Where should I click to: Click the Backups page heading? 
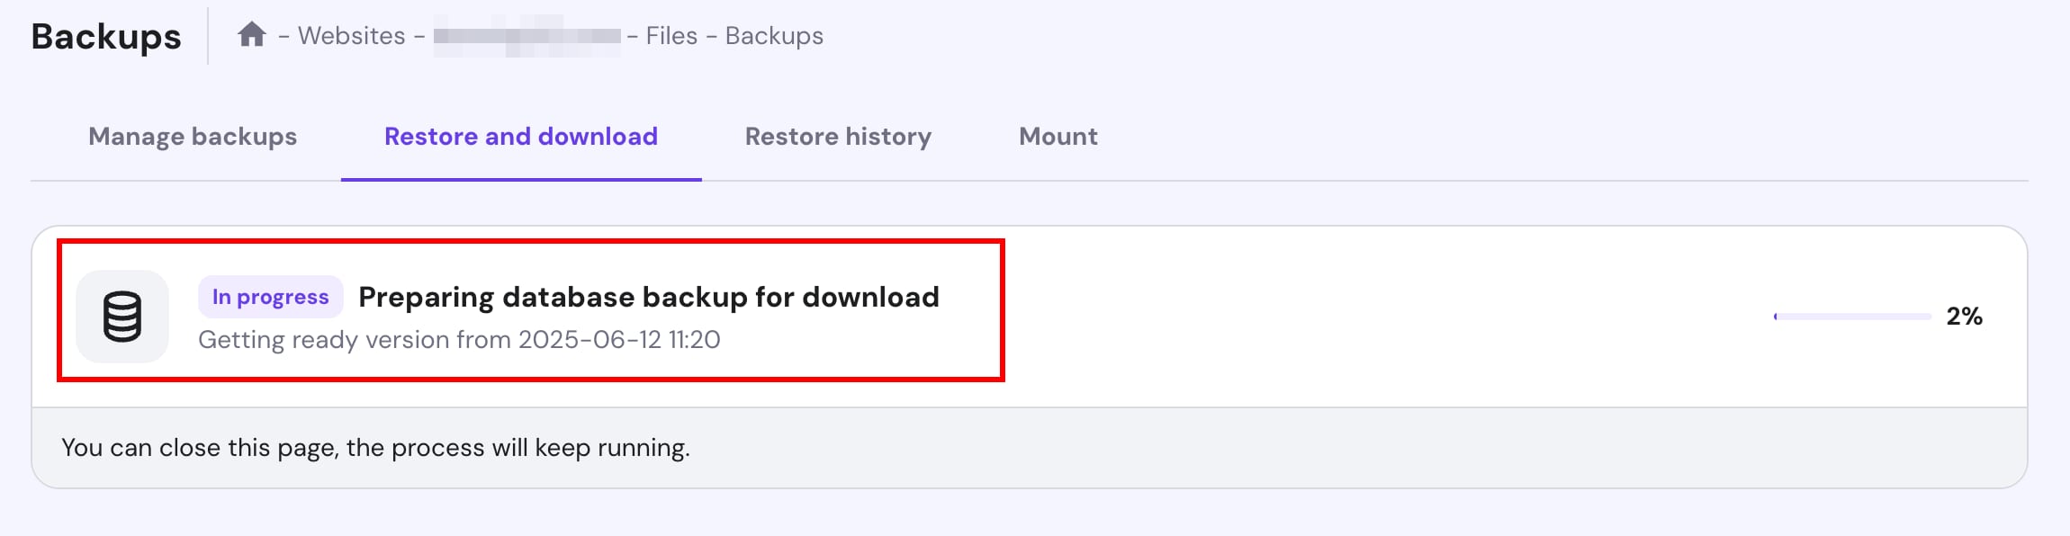point(106,36)
